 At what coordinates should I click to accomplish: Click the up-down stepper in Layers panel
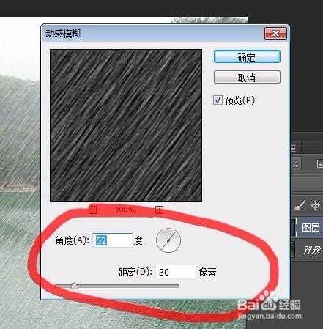(296, 164)
